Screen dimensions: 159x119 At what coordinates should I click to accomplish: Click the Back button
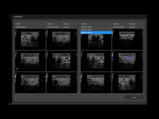point(134,97)
